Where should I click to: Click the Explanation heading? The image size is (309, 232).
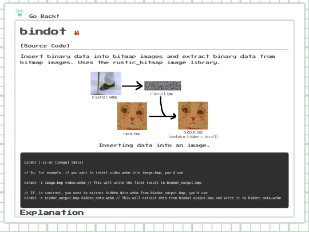(52, 213)
